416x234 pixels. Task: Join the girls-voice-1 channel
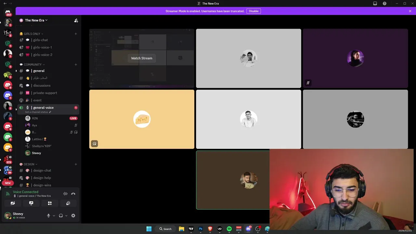[48, 47]
